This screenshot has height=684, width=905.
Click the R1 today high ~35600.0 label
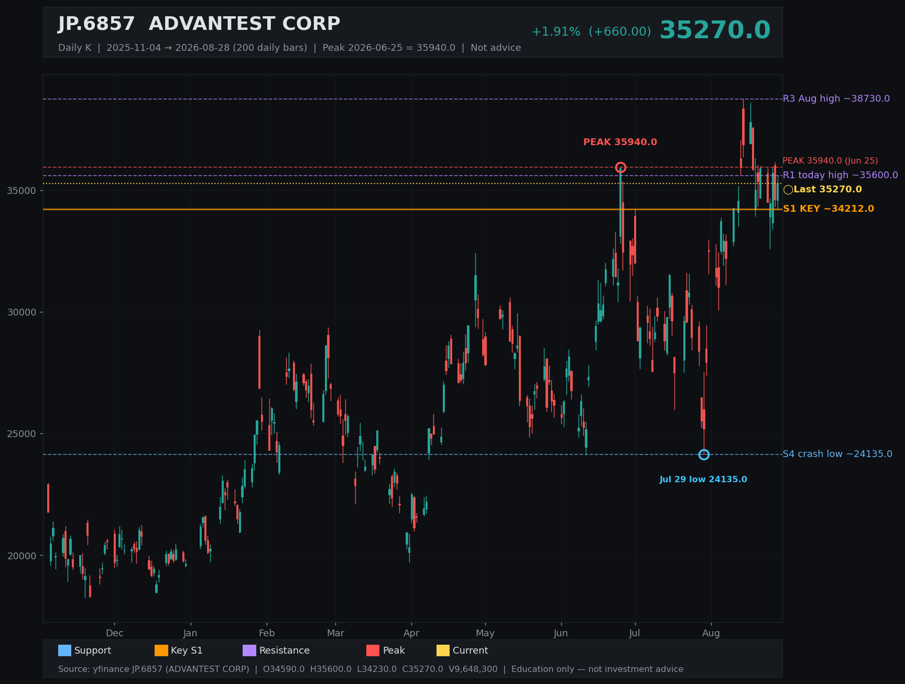(x=841, y=175)
